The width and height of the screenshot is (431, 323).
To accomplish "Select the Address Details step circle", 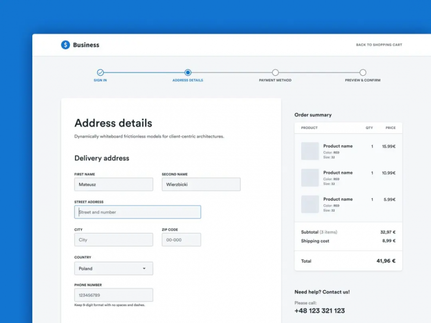I will point(188,72).
